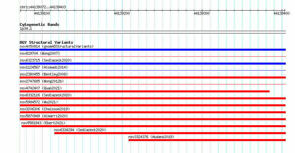Open esv2380455 (Bentley2008) variant label

pyautogui.click(x=44, y=74)
